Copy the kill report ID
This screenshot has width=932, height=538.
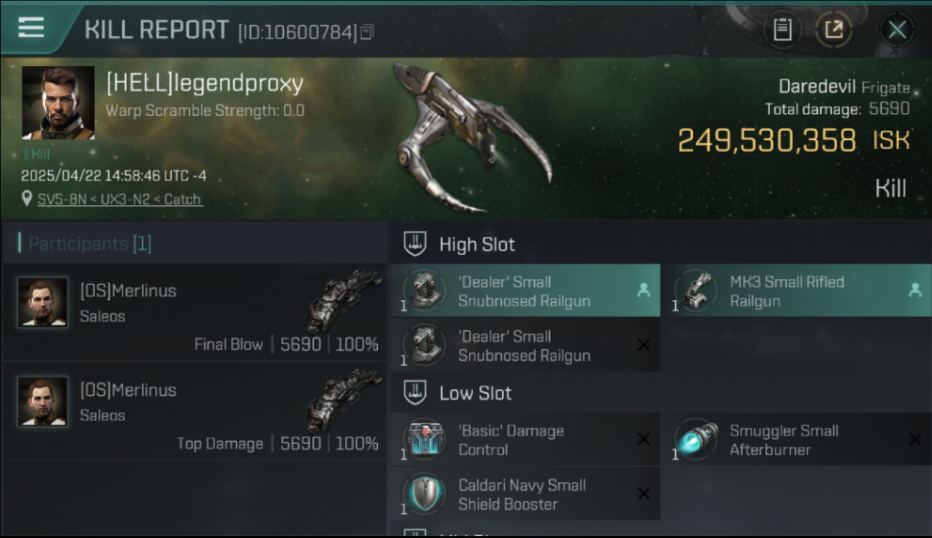[x=366, y=32]
